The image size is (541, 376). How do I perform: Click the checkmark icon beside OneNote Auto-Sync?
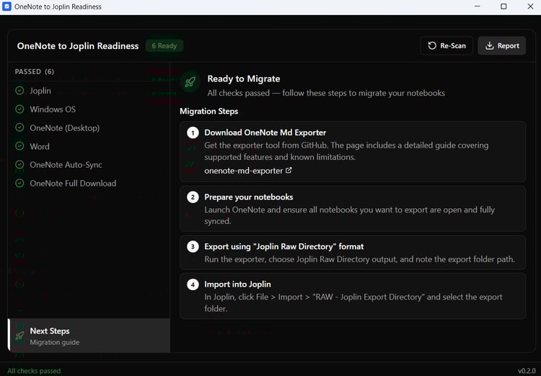[x=19, y=165]
